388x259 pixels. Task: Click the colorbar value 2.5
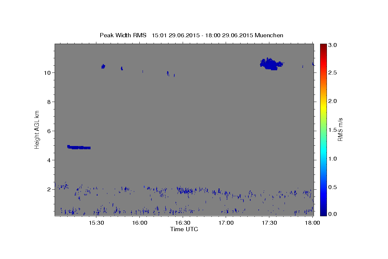pyautogui.click(x=333, y=73)
